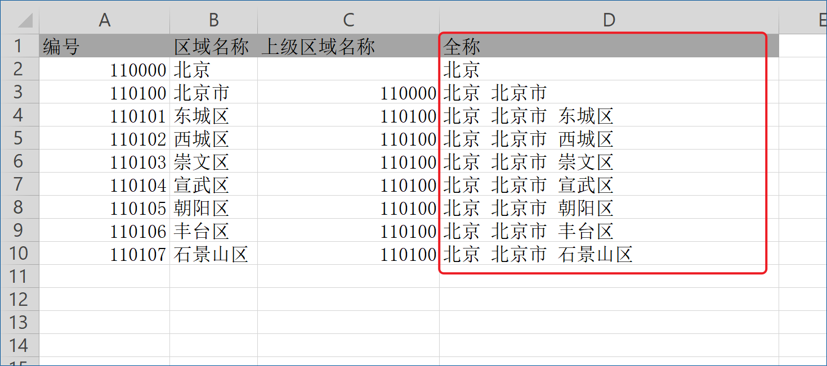
Task: Click the 全称 header cell
Action: click(609, 46)
